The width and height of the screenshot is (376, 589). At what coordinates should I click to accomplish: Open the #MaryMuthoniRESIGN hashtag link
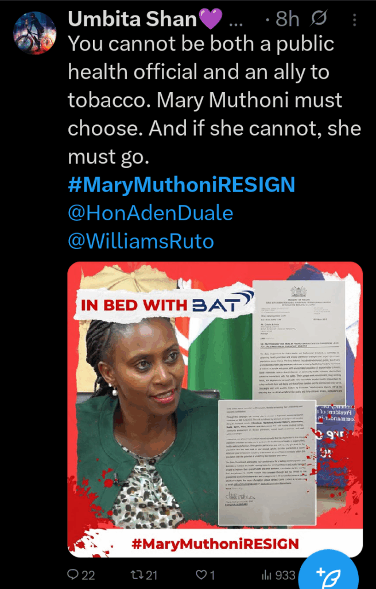(181, 185)
